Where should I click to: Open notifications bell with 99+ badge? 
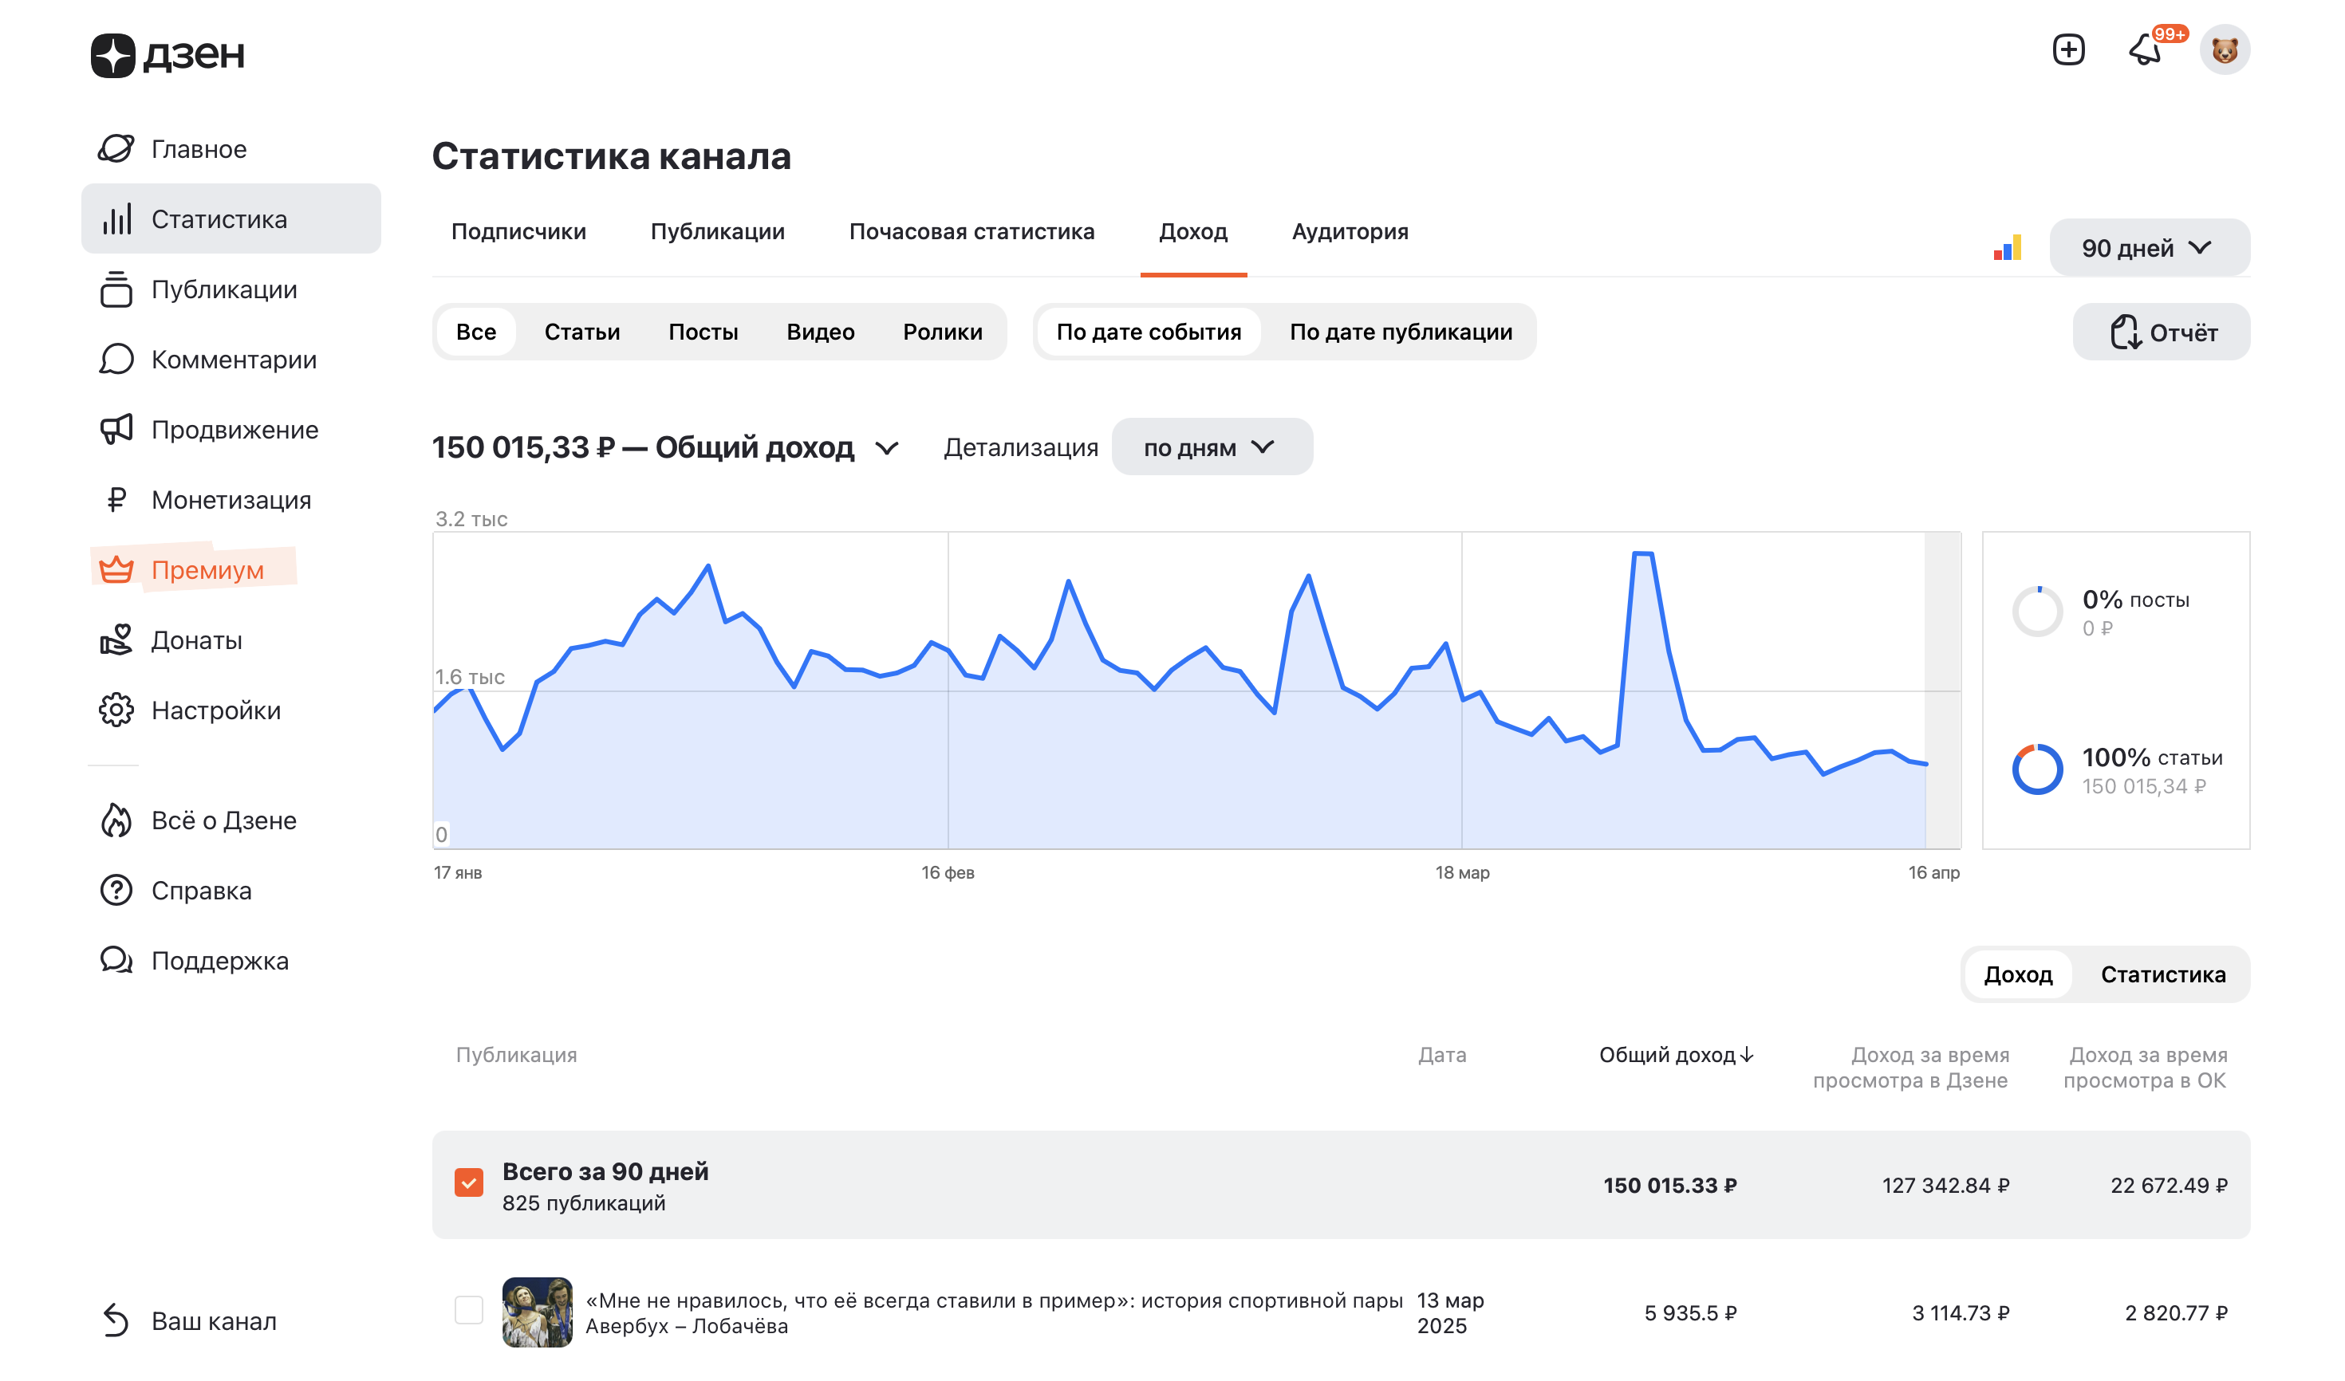tap(2145, 49)
